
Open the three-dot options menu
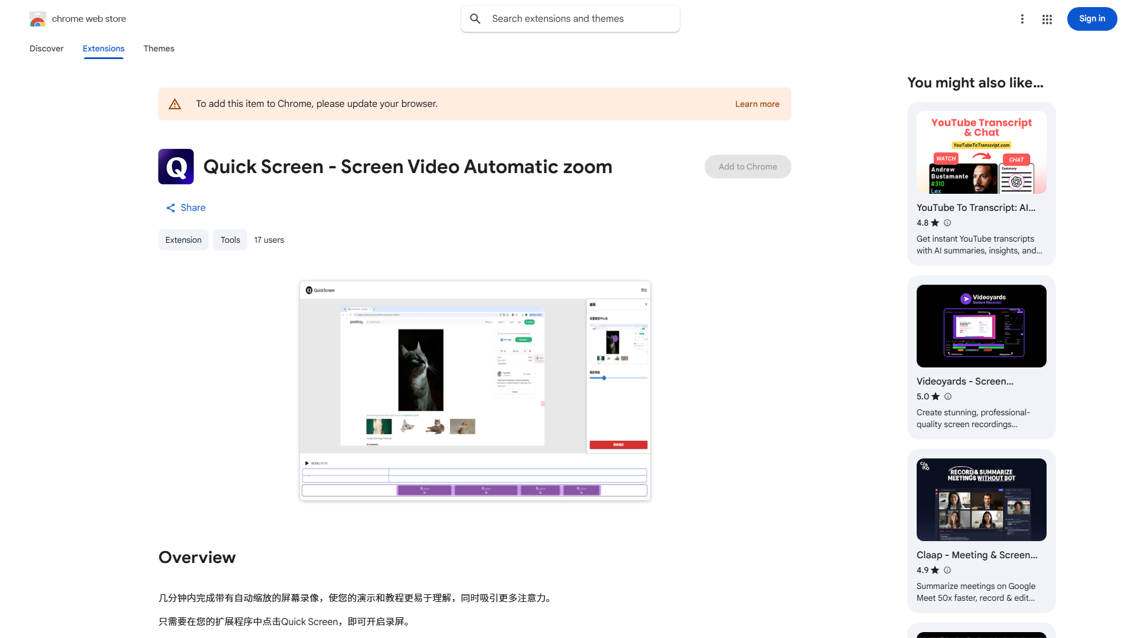point(1022,19)
